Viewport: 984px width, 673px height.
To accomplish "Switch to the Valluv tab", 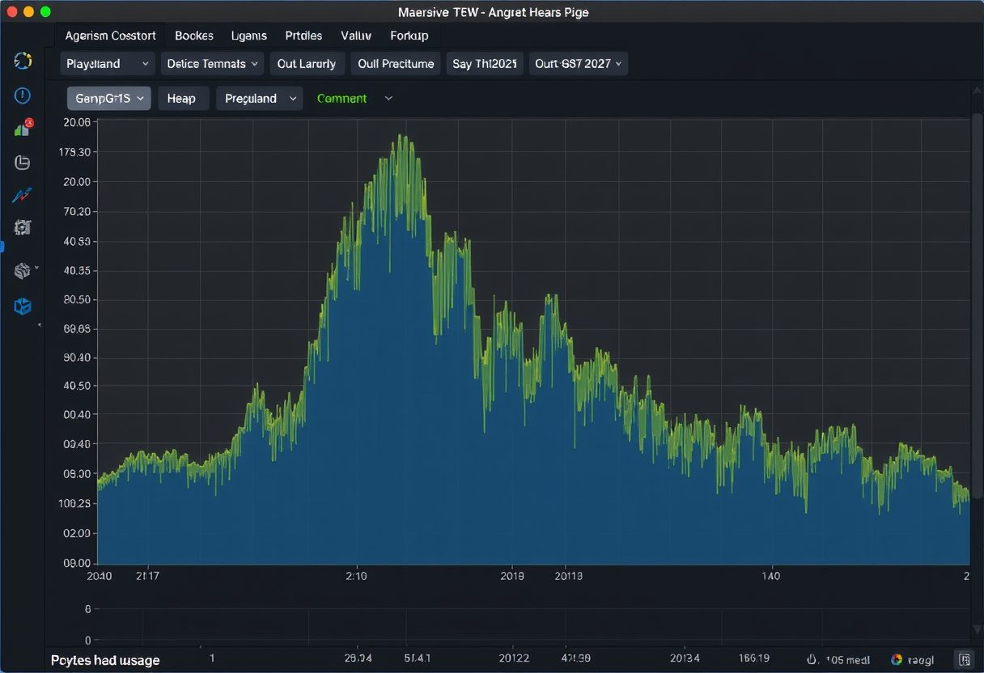I will (x=356, y=36).
